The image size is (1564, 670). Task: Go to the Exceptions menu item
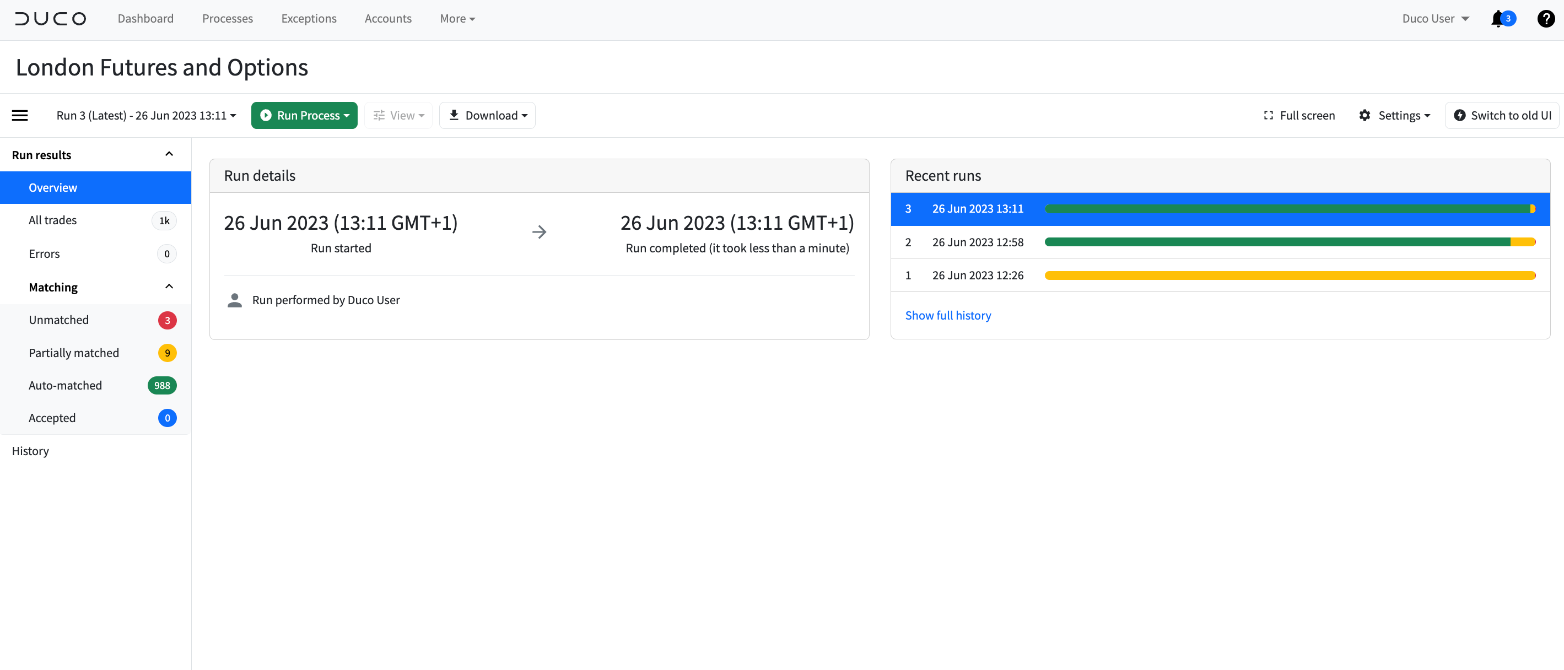[x=309, y=18]
